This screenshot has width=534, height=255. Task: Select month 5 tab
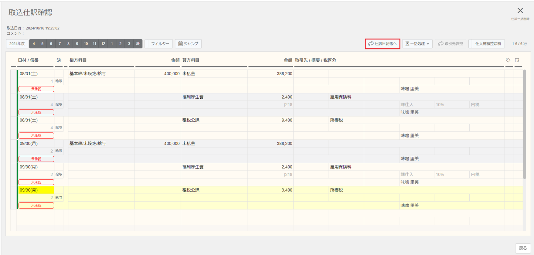(43, 44)
